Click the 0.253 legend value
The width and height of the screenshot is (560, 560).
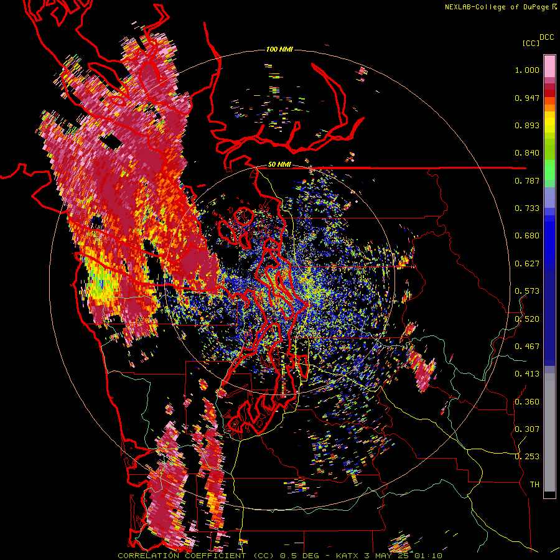[527, 457]
